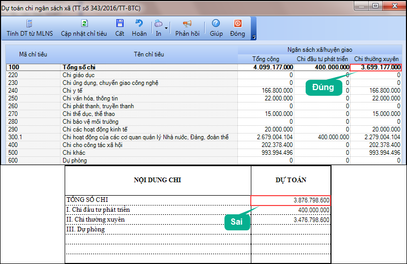Select the Dự phòng row with code 600
407x264 pixels.
204,160
